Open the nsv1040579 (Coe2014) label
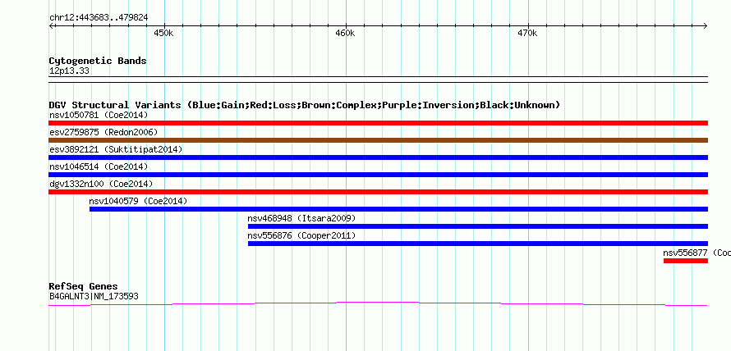 (x=138, y=201)
